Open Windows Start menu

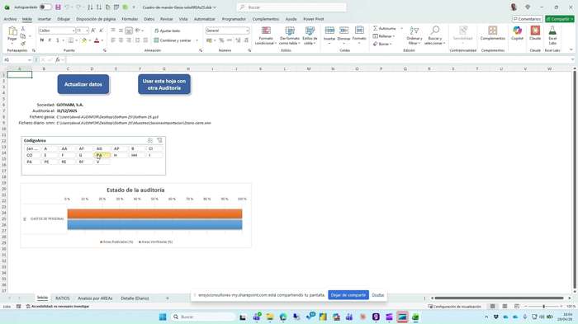tap(163, 317)
